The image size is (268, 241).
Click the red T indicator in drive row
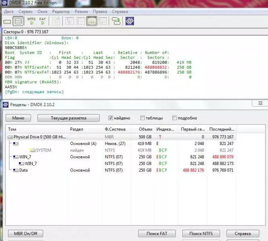click(x=160, y=137)
